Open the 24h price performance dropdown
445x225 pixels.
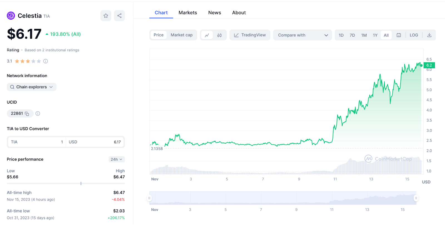[x=117, y=159]
